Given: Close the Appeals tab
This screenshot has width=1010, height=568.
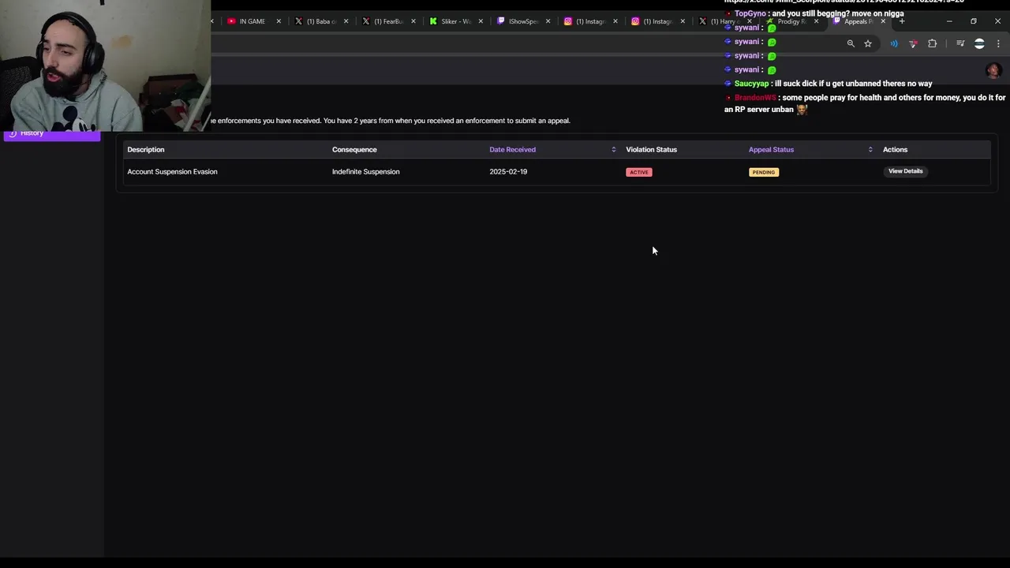Looking at the screenshot, I should tap(883, 21).
